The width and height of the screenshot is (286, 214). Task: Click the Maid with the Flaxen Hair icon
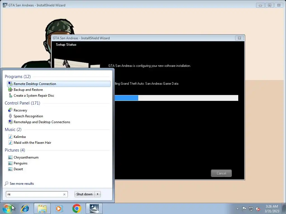pos(10,142)
